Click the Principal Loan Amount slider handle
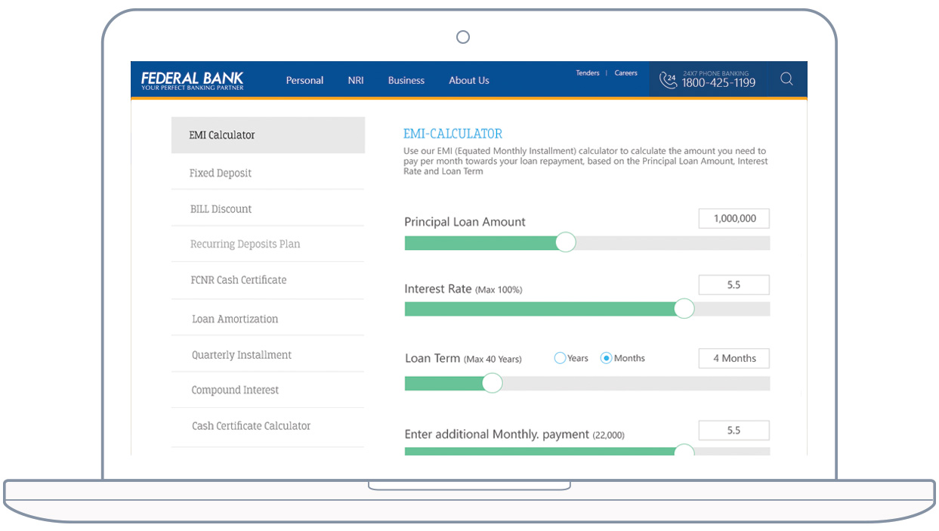This screenshot has width=939, height=531. pos(565,242)
